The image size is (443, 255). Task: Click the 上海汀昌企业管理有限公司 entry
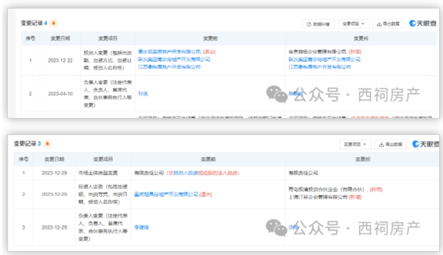(x=325, y=197)
